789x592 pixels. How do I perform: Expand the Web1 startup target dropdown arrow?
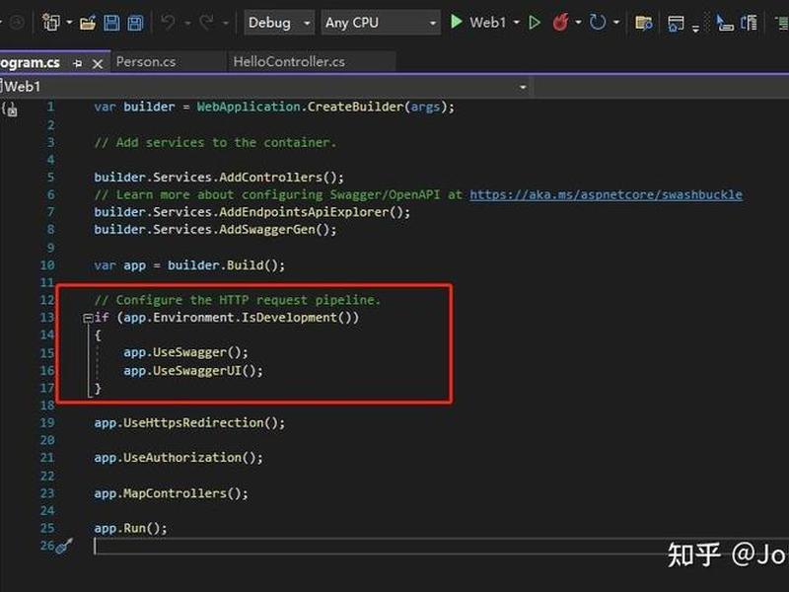516,23
